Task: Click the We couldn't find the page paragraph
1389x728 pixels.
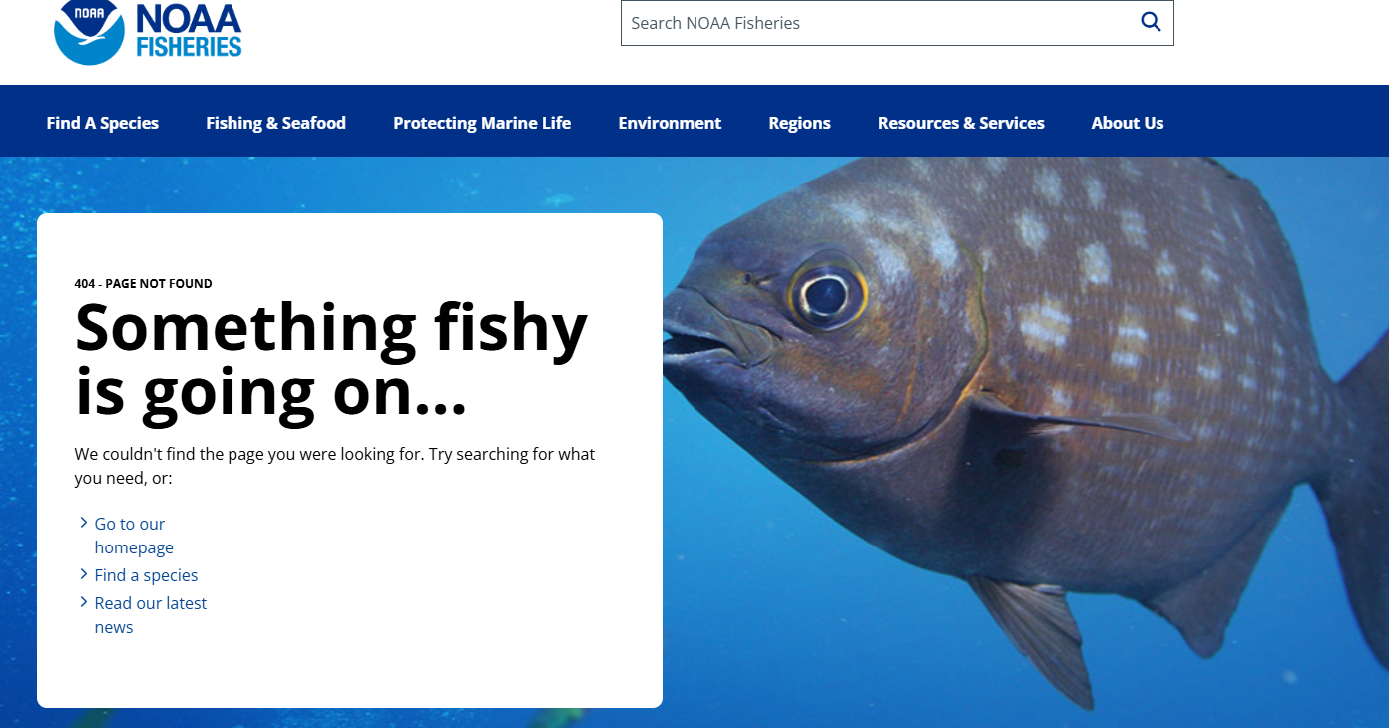Action: (x=334, y=466)
